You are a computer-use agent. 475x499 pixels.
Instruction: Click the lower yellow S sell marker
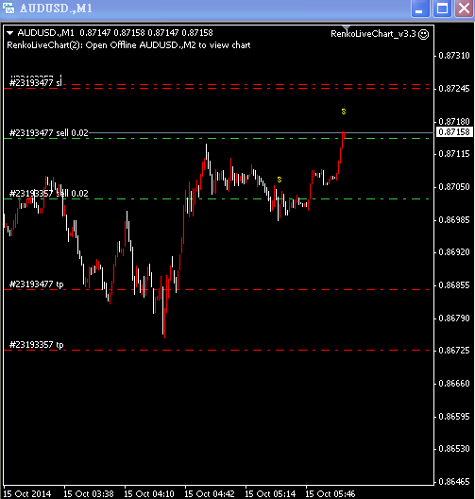[x=280, y=180]
